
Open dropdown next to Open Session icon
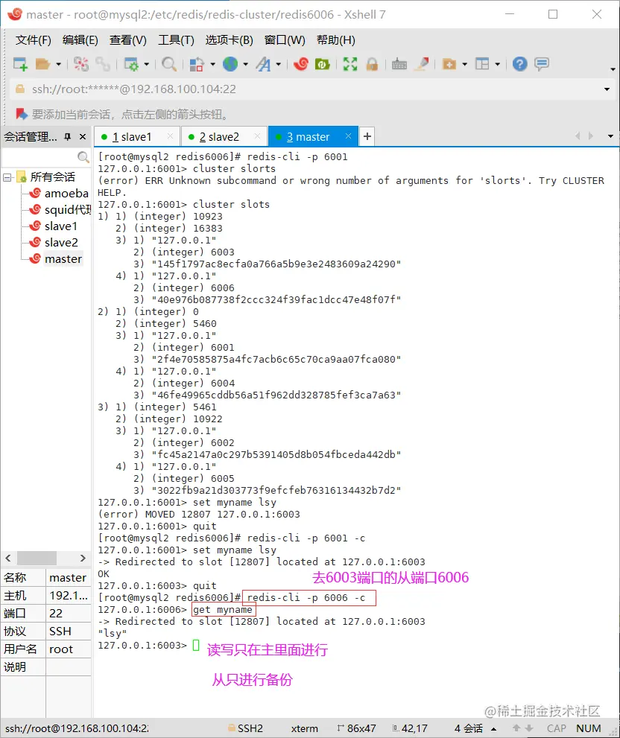tap(58, 64)
